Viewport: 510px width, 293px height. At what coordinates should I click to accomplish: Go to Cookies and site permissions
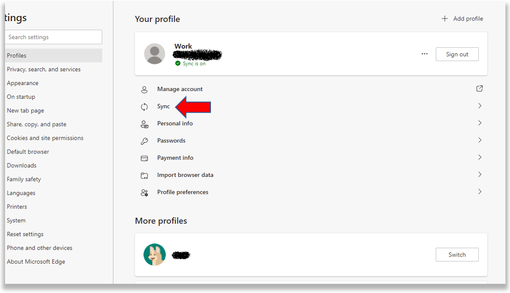point(45,138)
